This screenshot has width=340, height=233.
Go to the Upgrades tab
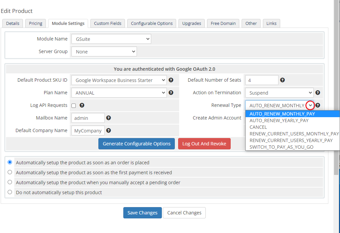pos(192,23)
